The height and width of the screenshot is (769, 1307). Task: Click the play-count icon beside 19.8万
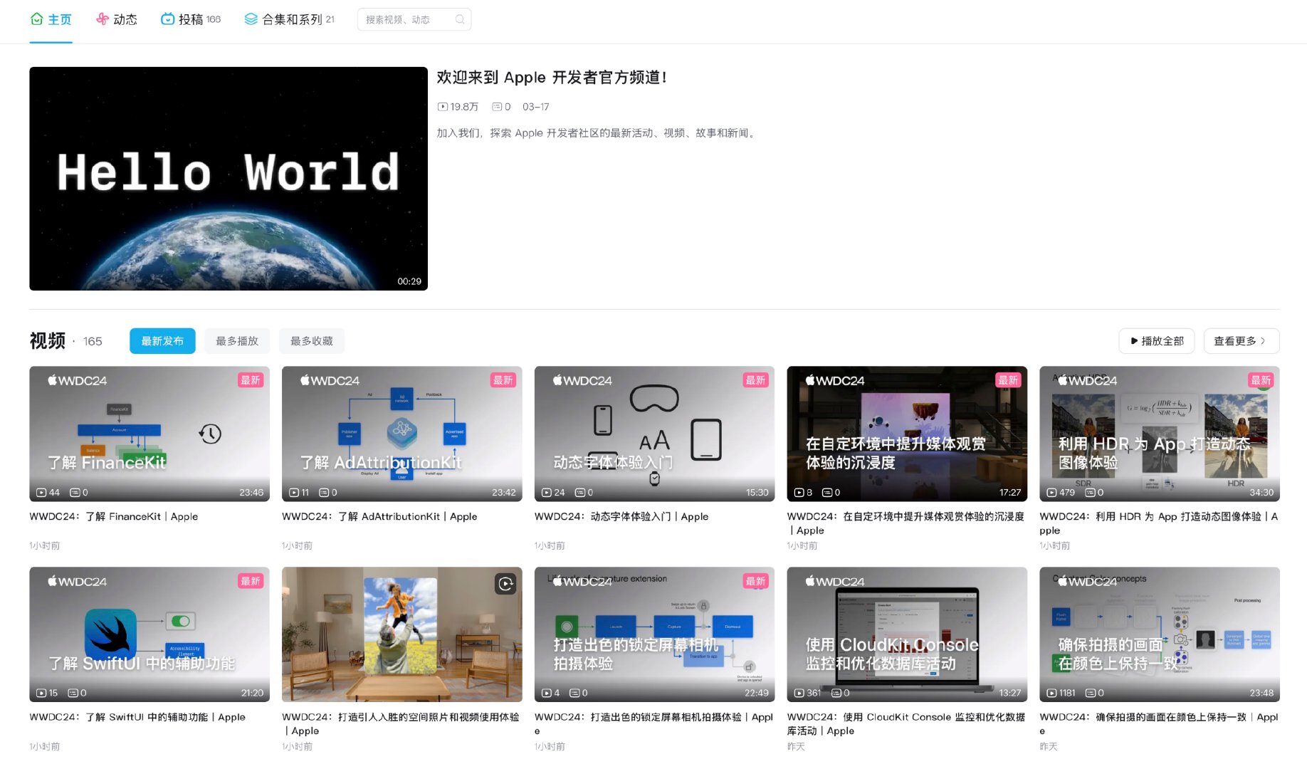(442, 106)
